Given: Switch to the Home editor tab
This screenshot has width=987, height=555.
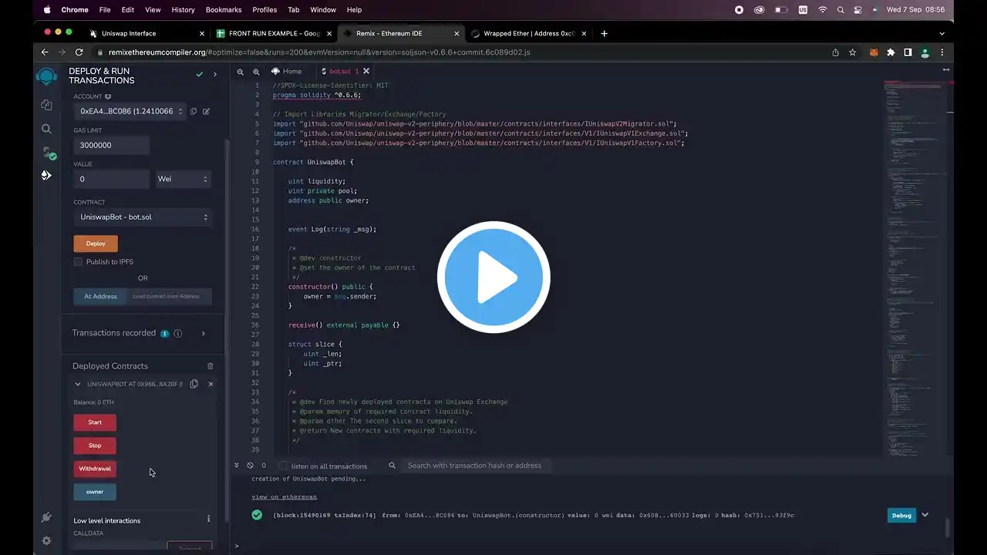Looking at the screenshot, I should pyautogui.click(x=286, y=72).
